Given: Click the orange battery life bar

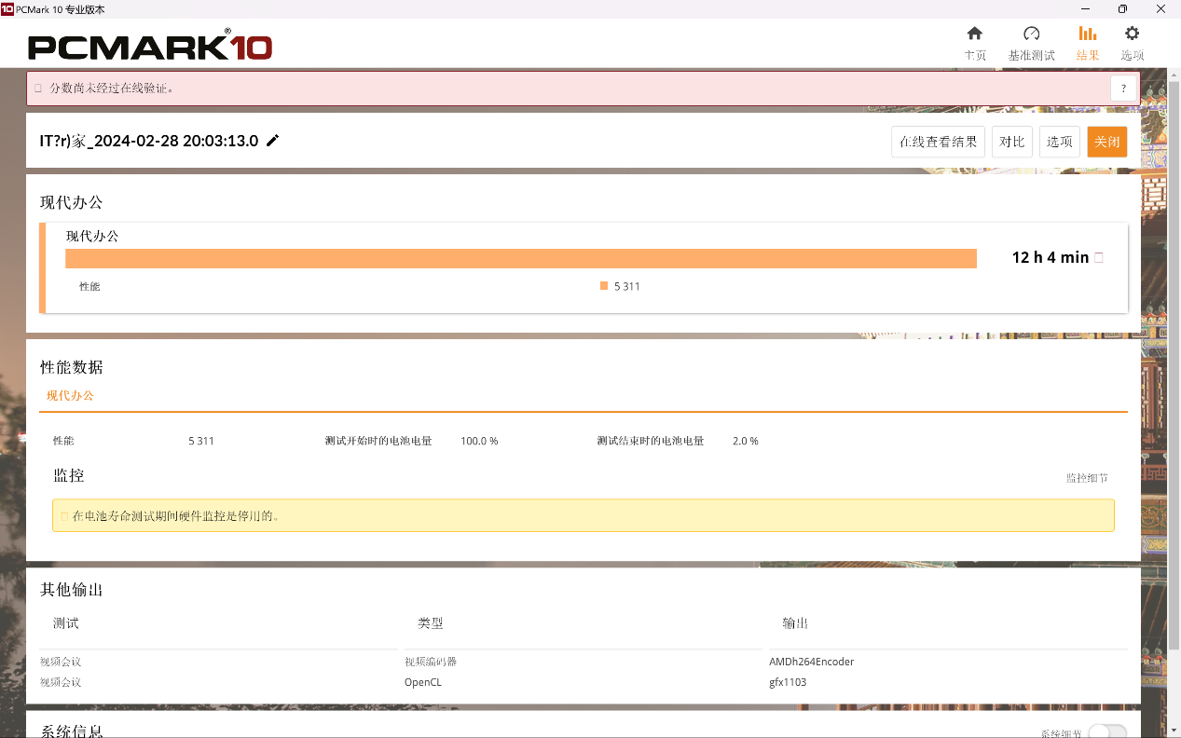Looking at the screenshot, I should 521,259.
